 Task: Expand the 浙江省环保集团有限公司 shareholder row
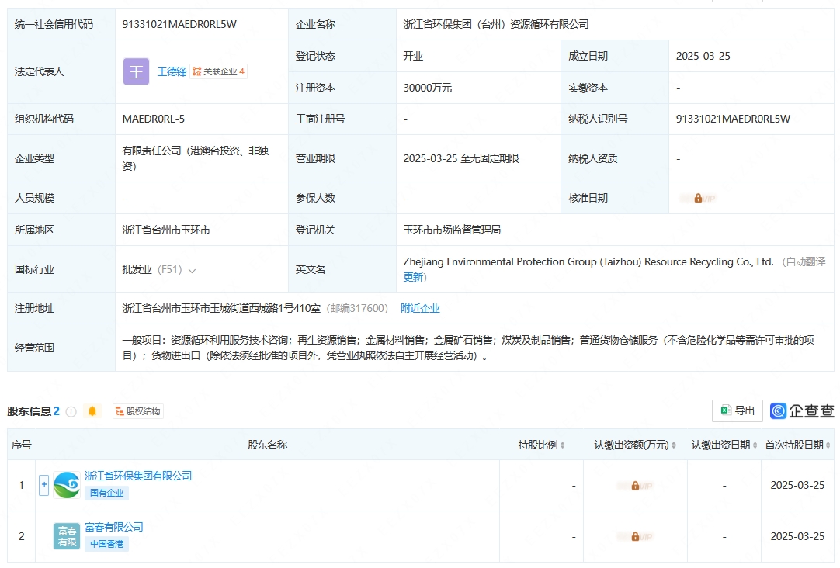point(44,485)
